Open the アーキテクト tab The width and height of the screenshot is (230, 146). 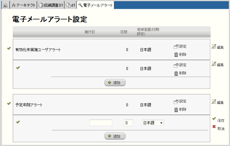click(x=24, y=5)
